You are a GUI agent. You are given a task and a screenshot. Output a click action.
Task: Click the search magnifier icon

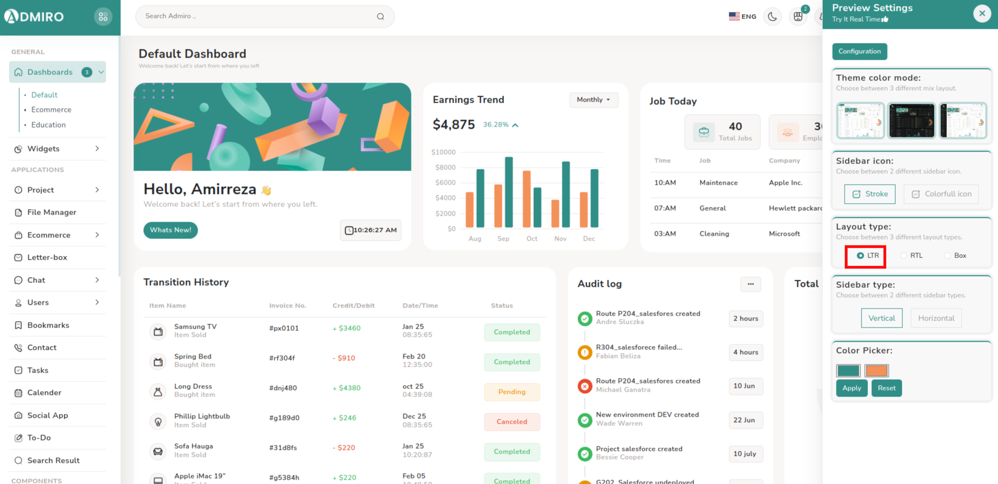point(380,17)
